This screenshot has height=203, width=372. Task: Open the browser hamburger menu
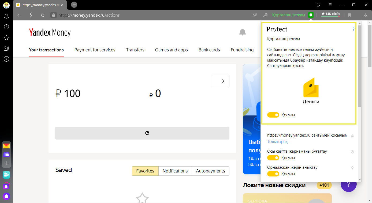(330, 5)
